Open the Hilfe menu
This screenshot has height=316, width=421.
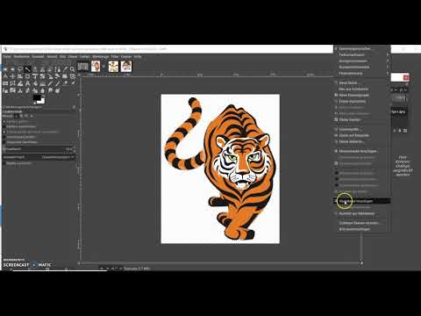[x=138, y=56]
